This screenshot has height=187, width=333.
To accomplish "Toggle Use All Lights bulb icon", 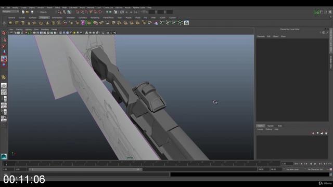I will click(74, 33).
